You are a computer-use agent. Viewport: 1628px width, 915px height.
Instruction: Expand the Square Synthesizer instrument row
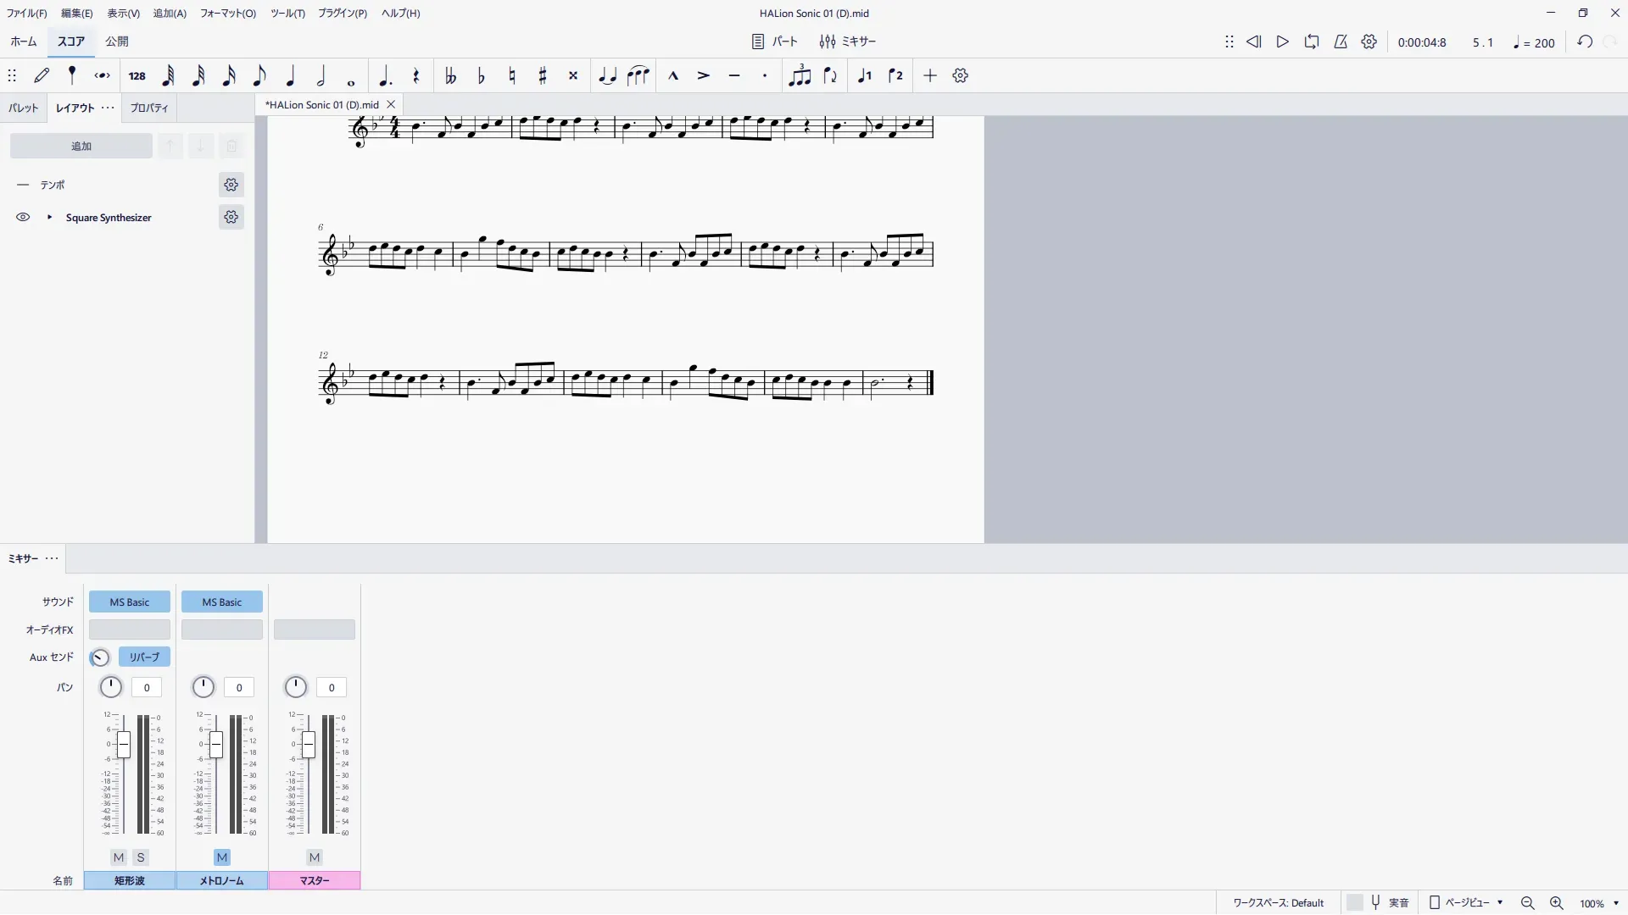(x=49, y=218)
